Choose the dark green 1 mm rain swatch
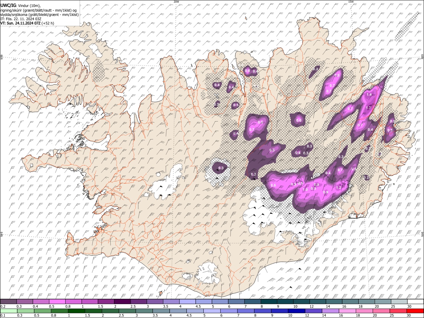Viewport: 424px width, 318px height. click(x=77, y=311)
